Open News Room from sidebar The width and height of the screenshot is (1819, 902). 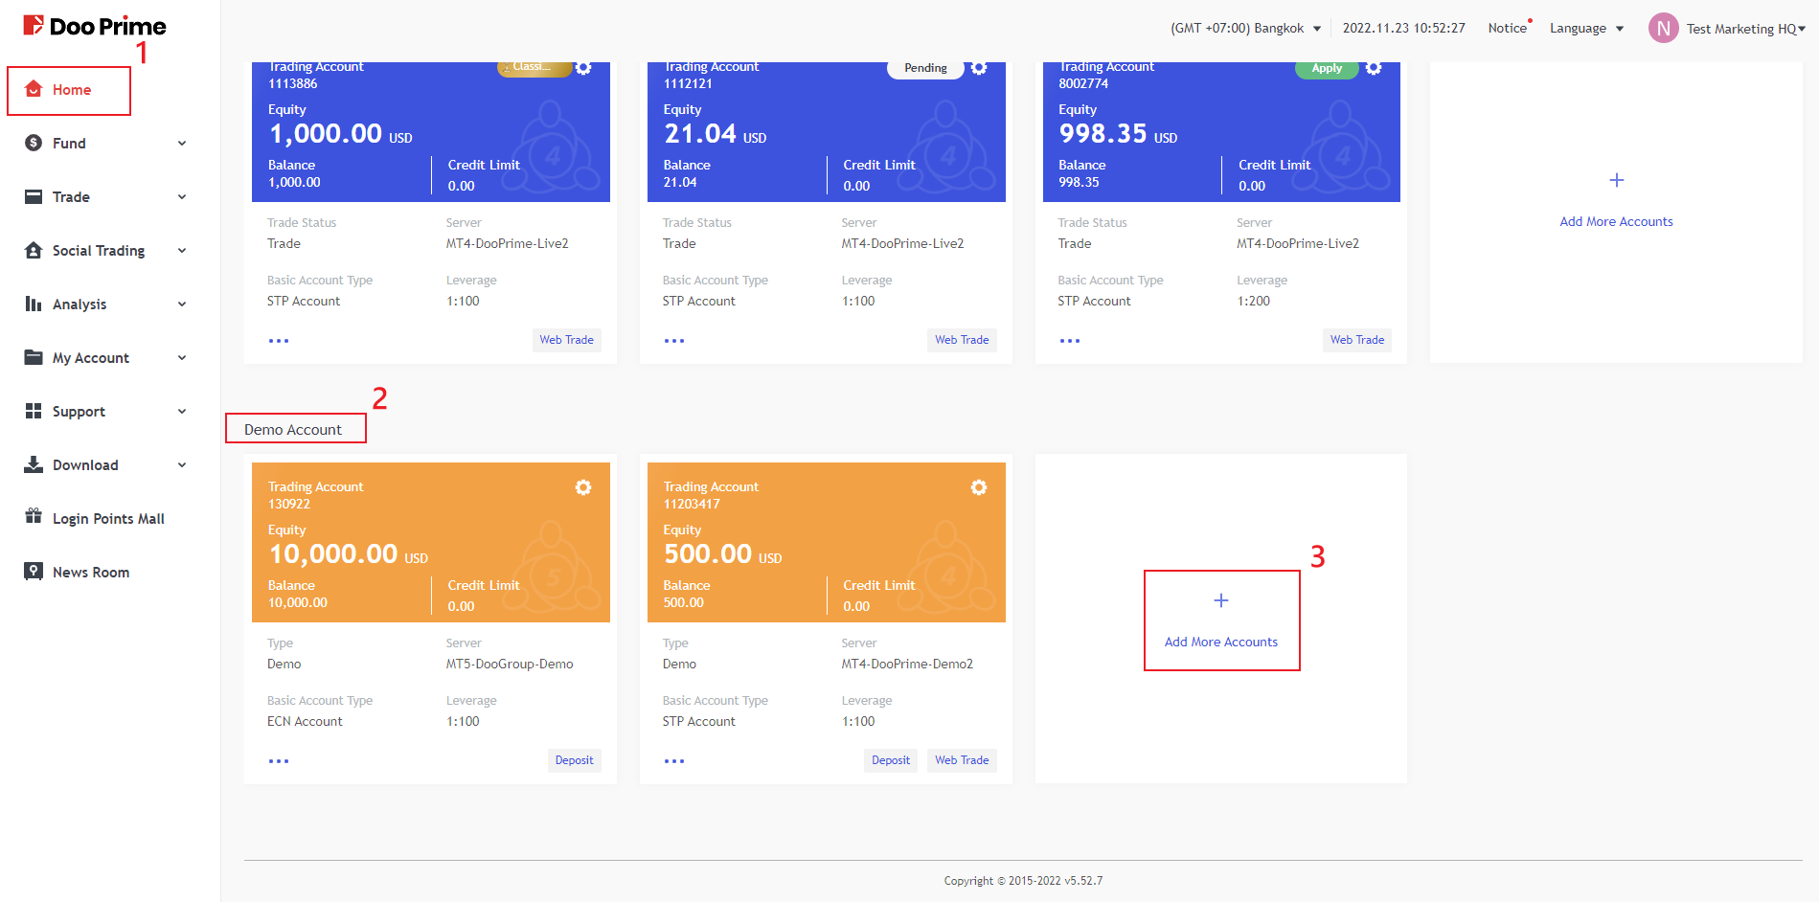[90, 573]
